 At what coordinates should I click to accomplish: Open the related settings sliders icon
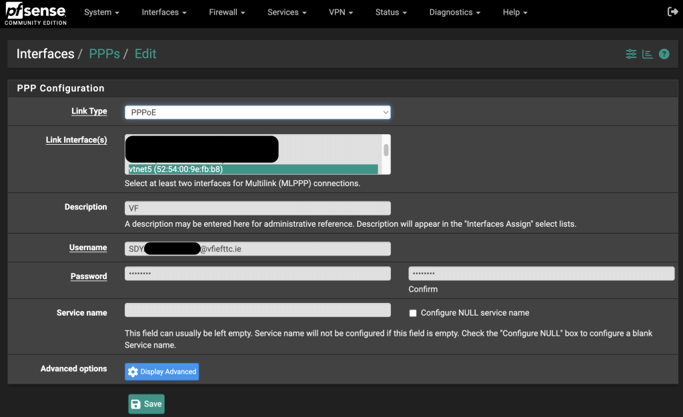coord(631,54)
